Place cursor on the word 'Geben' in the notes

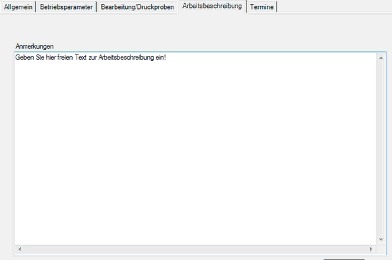point(25,58)
